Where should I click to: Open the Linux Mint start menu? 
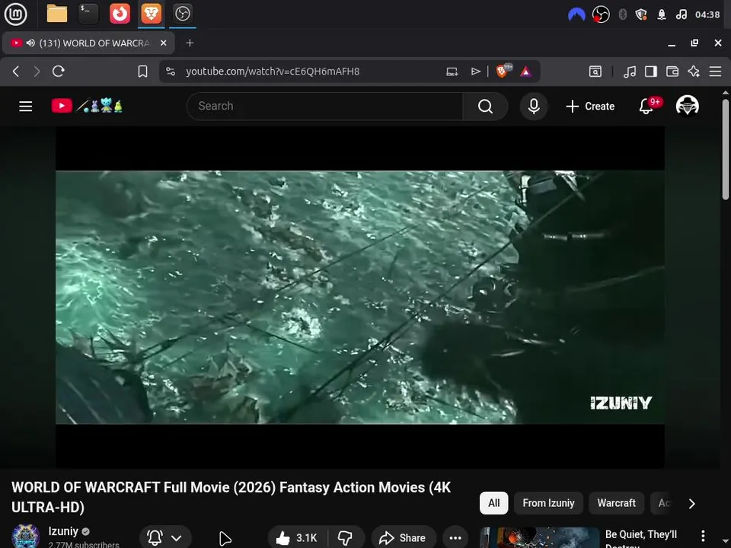tap(15, 14)
